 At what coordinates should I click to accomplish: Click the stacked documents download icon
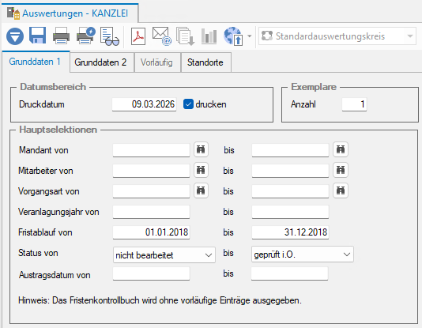tap(185, 36)
